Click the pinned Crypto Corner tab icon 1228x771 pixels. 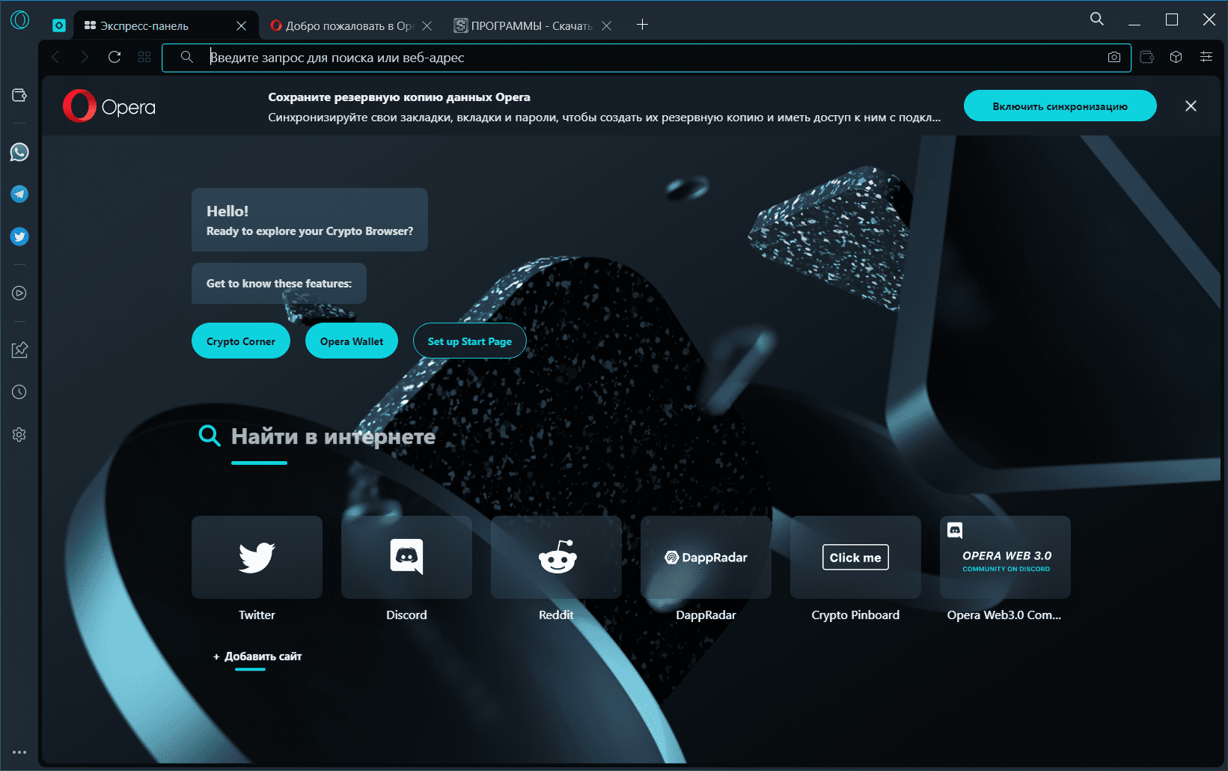pyautogui.click(x=59, y=25)
